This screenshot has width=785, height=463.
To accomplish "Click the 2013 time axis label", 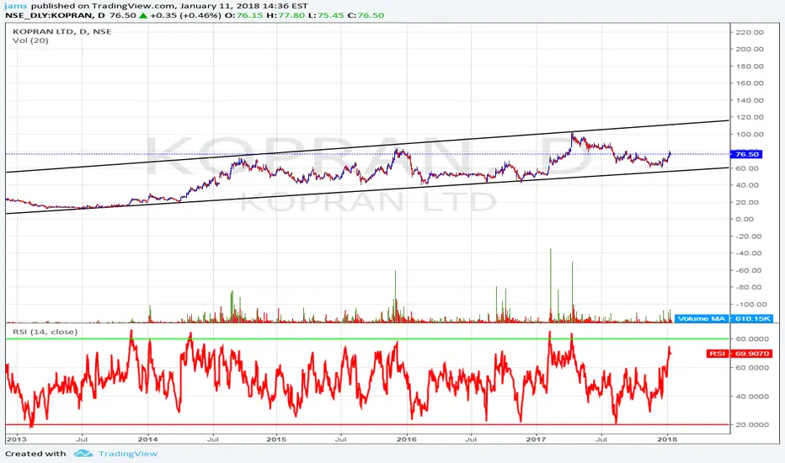I will (16, 439).
